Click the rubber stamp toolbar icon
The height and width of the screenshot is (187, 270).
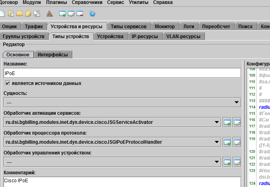(x=50, y=13)
